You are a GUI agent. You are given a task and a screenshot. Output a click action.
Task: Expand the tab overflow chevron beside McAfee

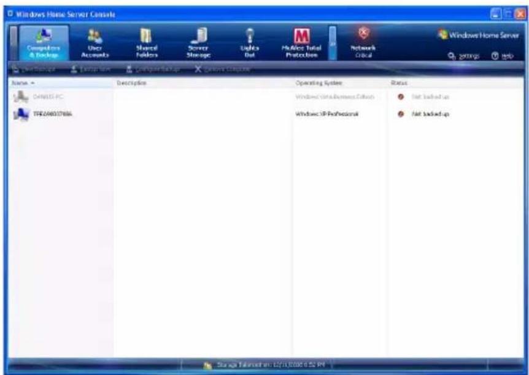(x=332, y=43)
